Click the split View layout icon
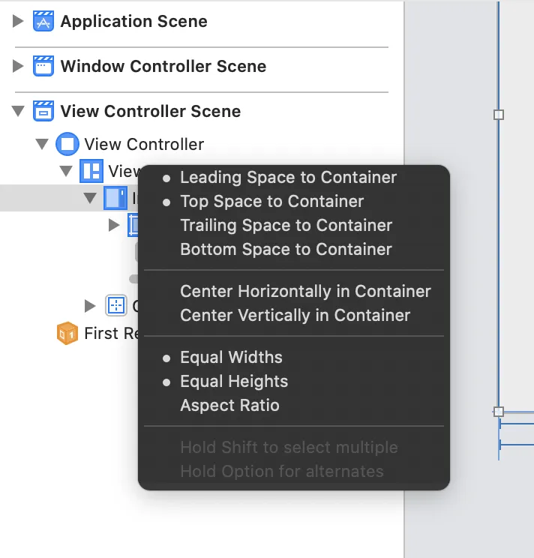The width and height of the screenshot is (534, 558). pyautogui.click(x=91, y=171)
